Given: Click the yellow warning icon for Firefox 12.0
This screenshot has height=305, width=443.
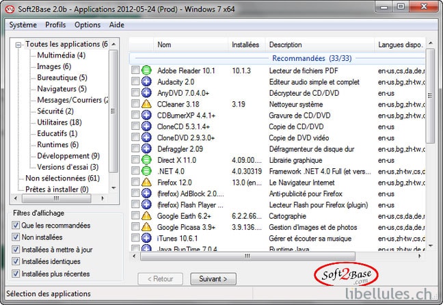Looking at the screenshot, I should point(146,183).
